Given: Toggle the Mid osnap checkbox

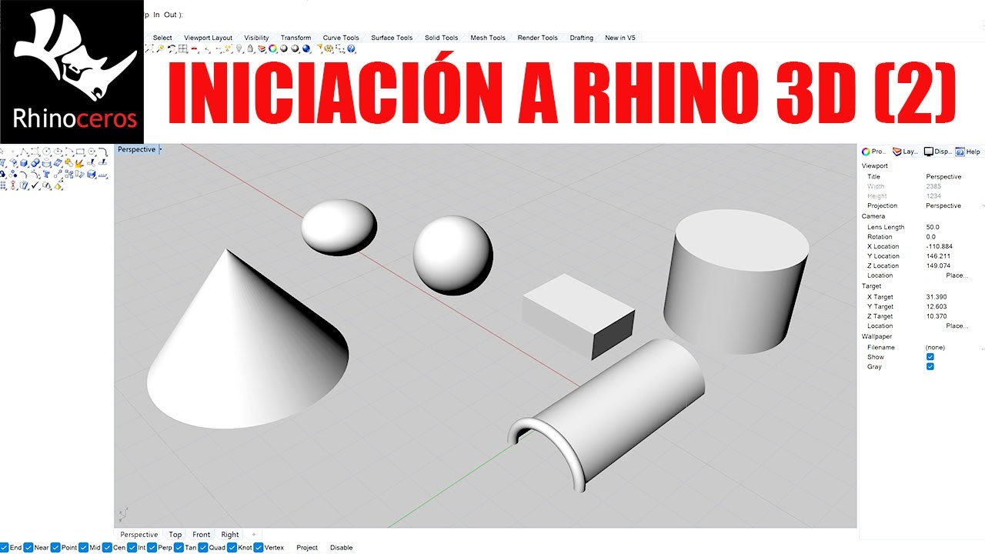Looking at the screenshot, I should tap(83, 548).
